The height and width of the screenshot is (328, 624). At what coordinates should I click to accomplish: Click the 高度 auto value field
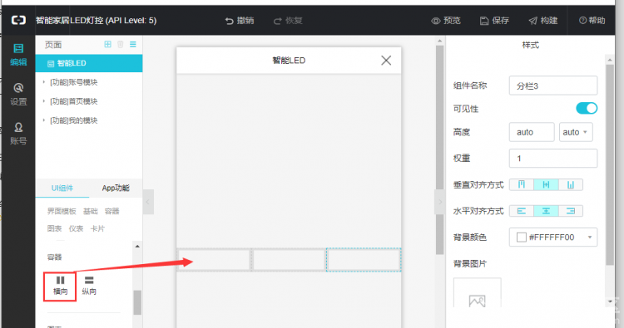pos(532,132)
